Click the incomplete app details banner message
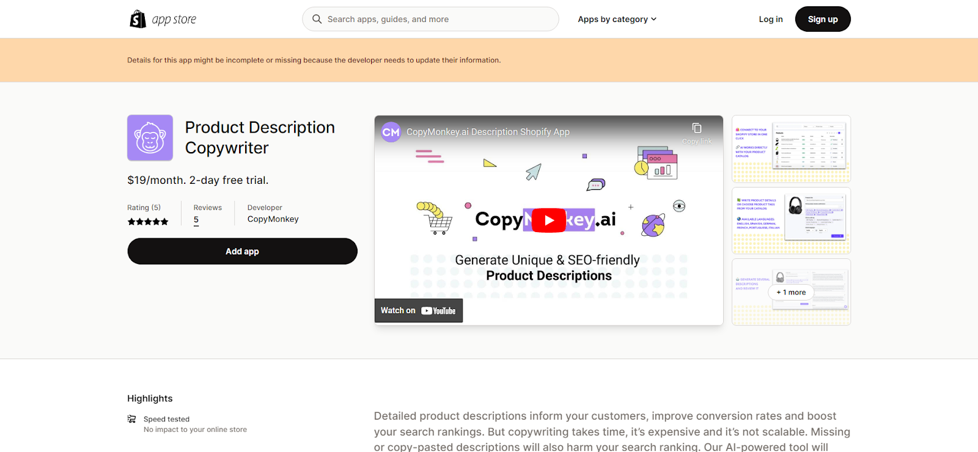Screen dimensions: 978x452 (x=314, y=60)
